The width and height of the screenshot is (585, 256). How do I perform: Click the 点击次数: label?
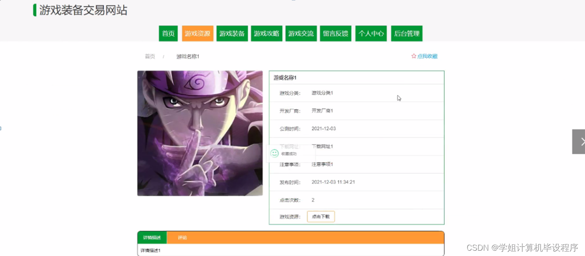tap(290, 200)
